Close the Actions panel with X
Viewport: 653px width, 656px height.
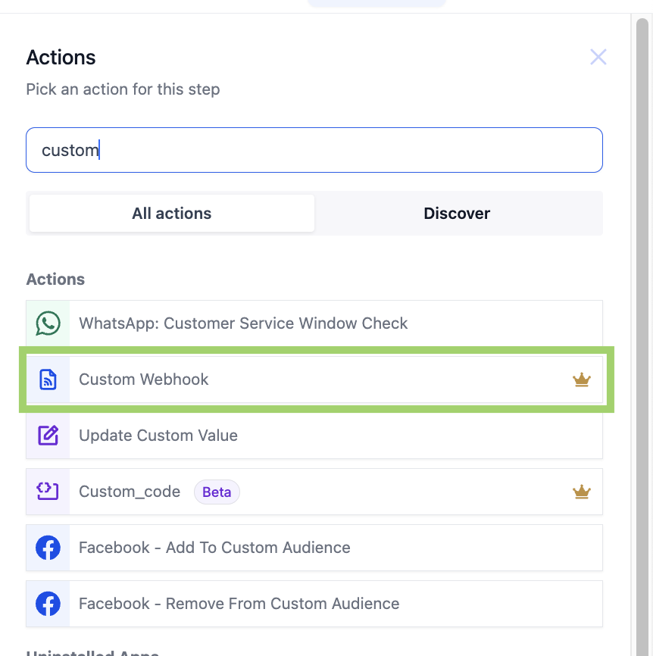pos(598,57)
